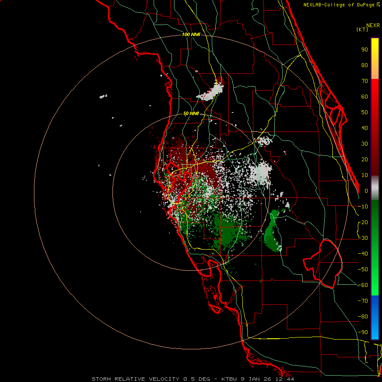382x382 pixels.
Task: Click the "[KT]" units label
Action: (362, 29)
